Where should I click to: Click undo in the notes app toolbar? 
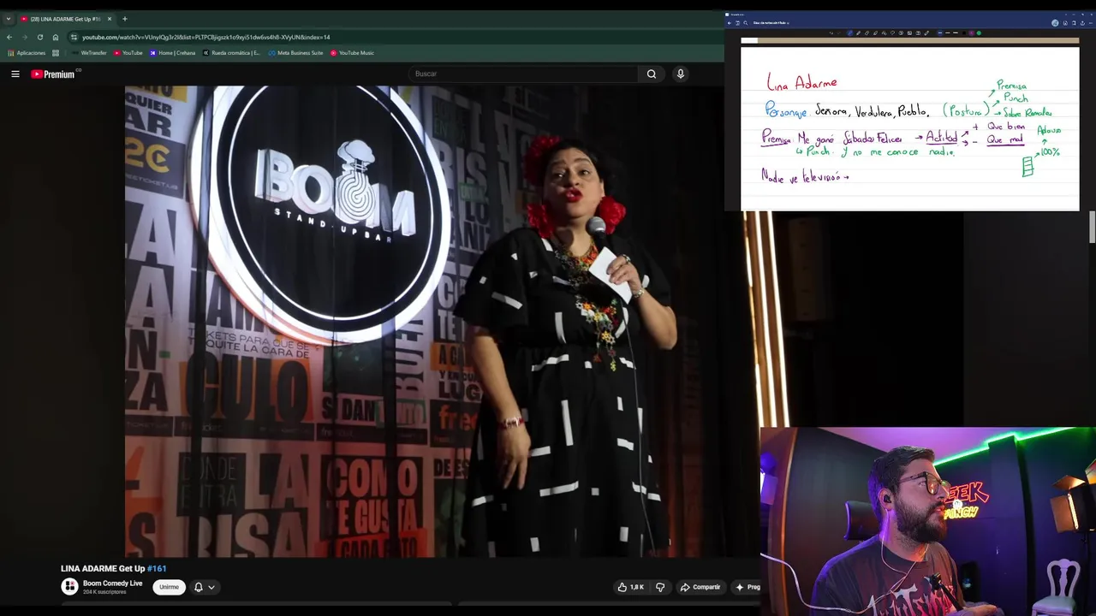point(831,33)
